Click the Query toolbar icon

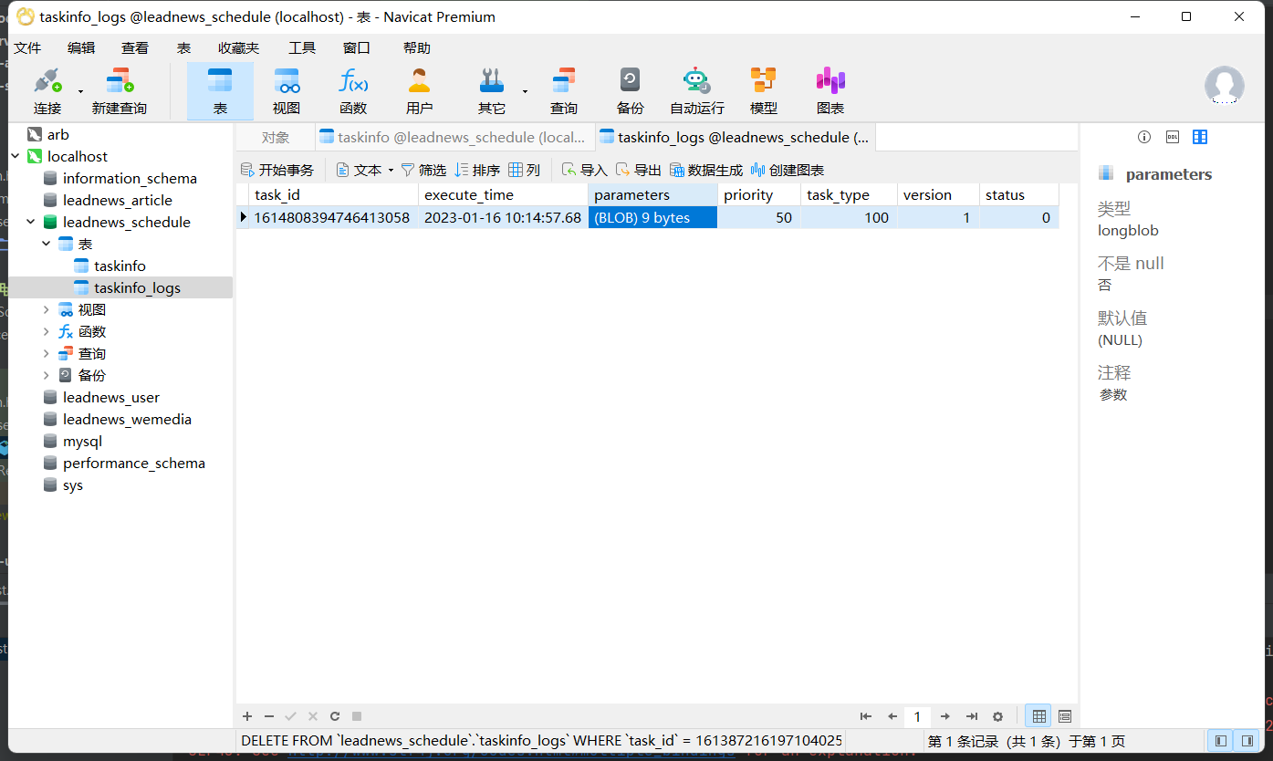coord(564,90)
